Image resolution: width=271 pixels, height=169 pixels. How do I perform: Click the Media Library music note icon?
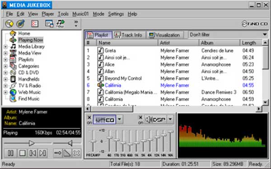(13, 46)
